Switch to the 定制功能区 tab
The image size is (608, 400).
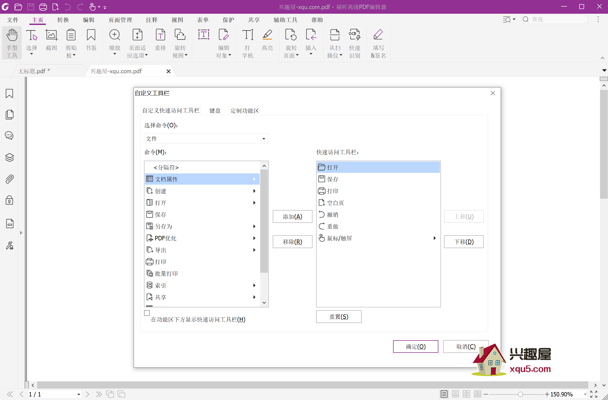click(x=245, y=110)
